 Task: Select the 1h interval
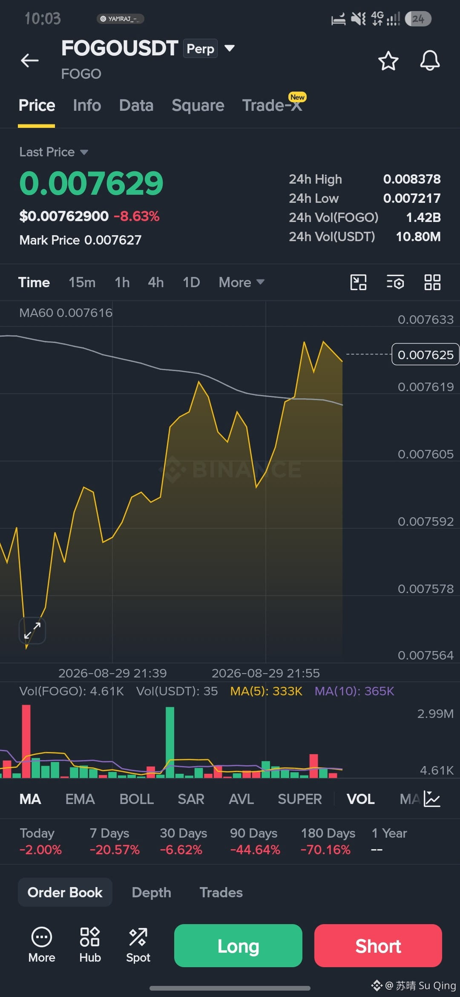click(122, 282)
